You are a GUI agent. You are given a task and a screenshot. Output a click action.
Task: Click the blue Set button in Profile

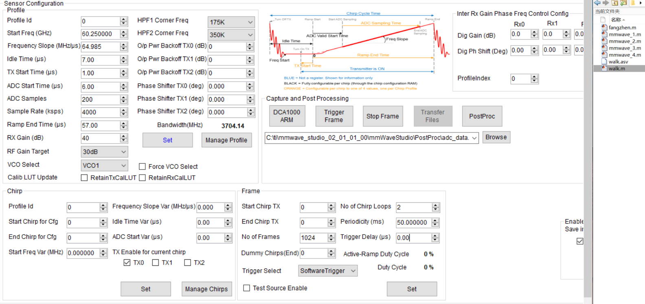tap(168, 140)
